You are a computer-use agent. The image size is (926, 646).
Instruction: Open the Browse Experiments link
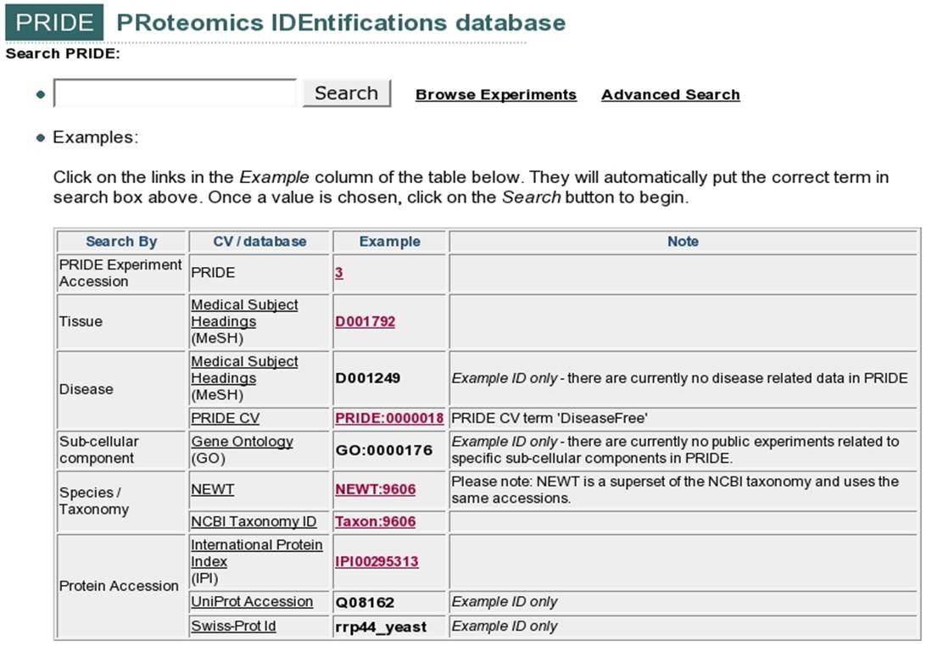click(495, 95)
